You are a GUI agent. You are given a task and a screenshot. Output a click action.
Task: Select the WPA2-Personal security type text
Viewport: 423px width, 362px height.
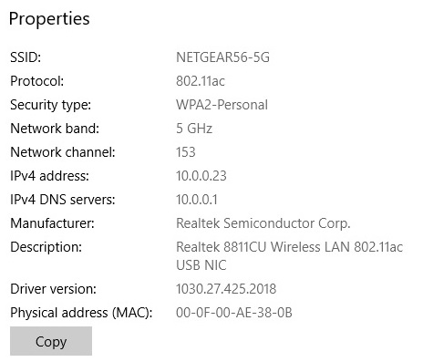click(x=222, y=105)
